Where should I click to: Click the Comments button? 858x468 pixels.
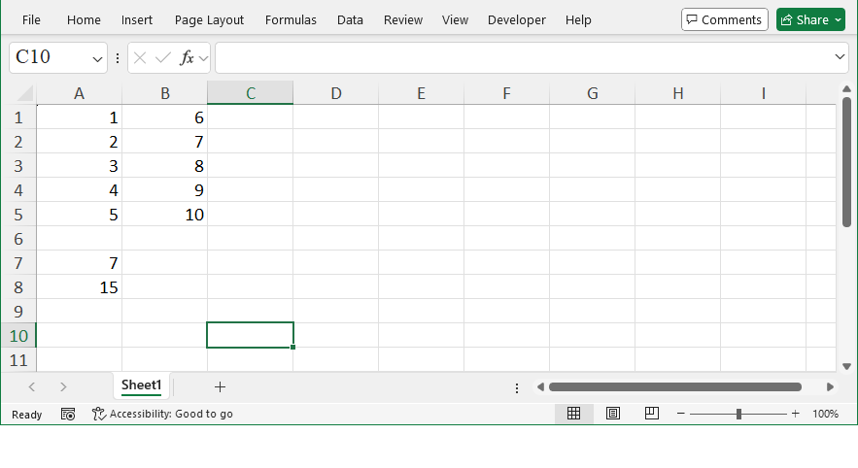[725, 19]
